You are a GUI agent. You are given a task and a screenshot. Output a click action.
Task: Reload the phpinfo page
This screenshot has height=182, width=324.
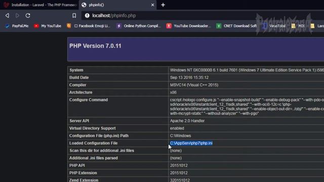pos(28,16)
